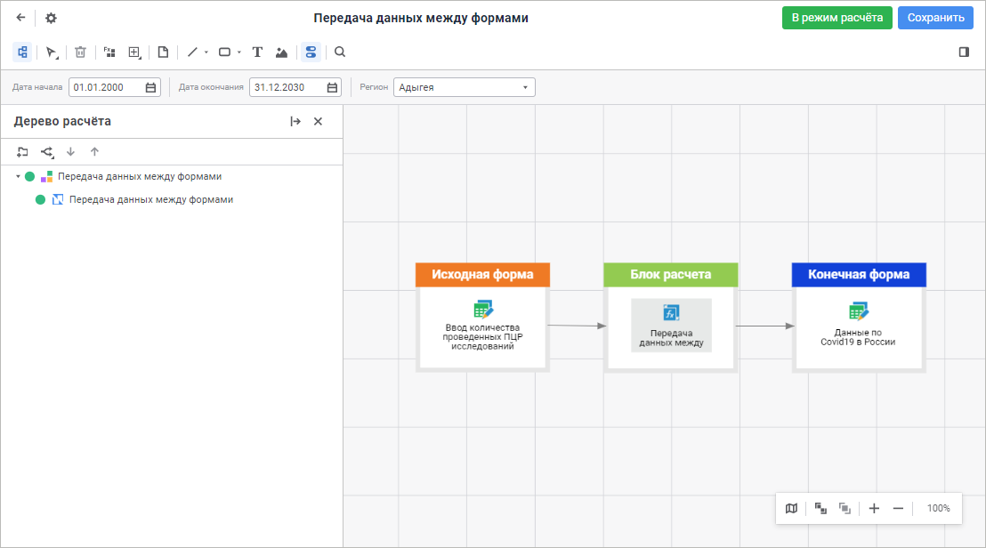Collapse the root tree node arrow
Image resolution: width=986 pixels, height=548 pixels.
18,177
